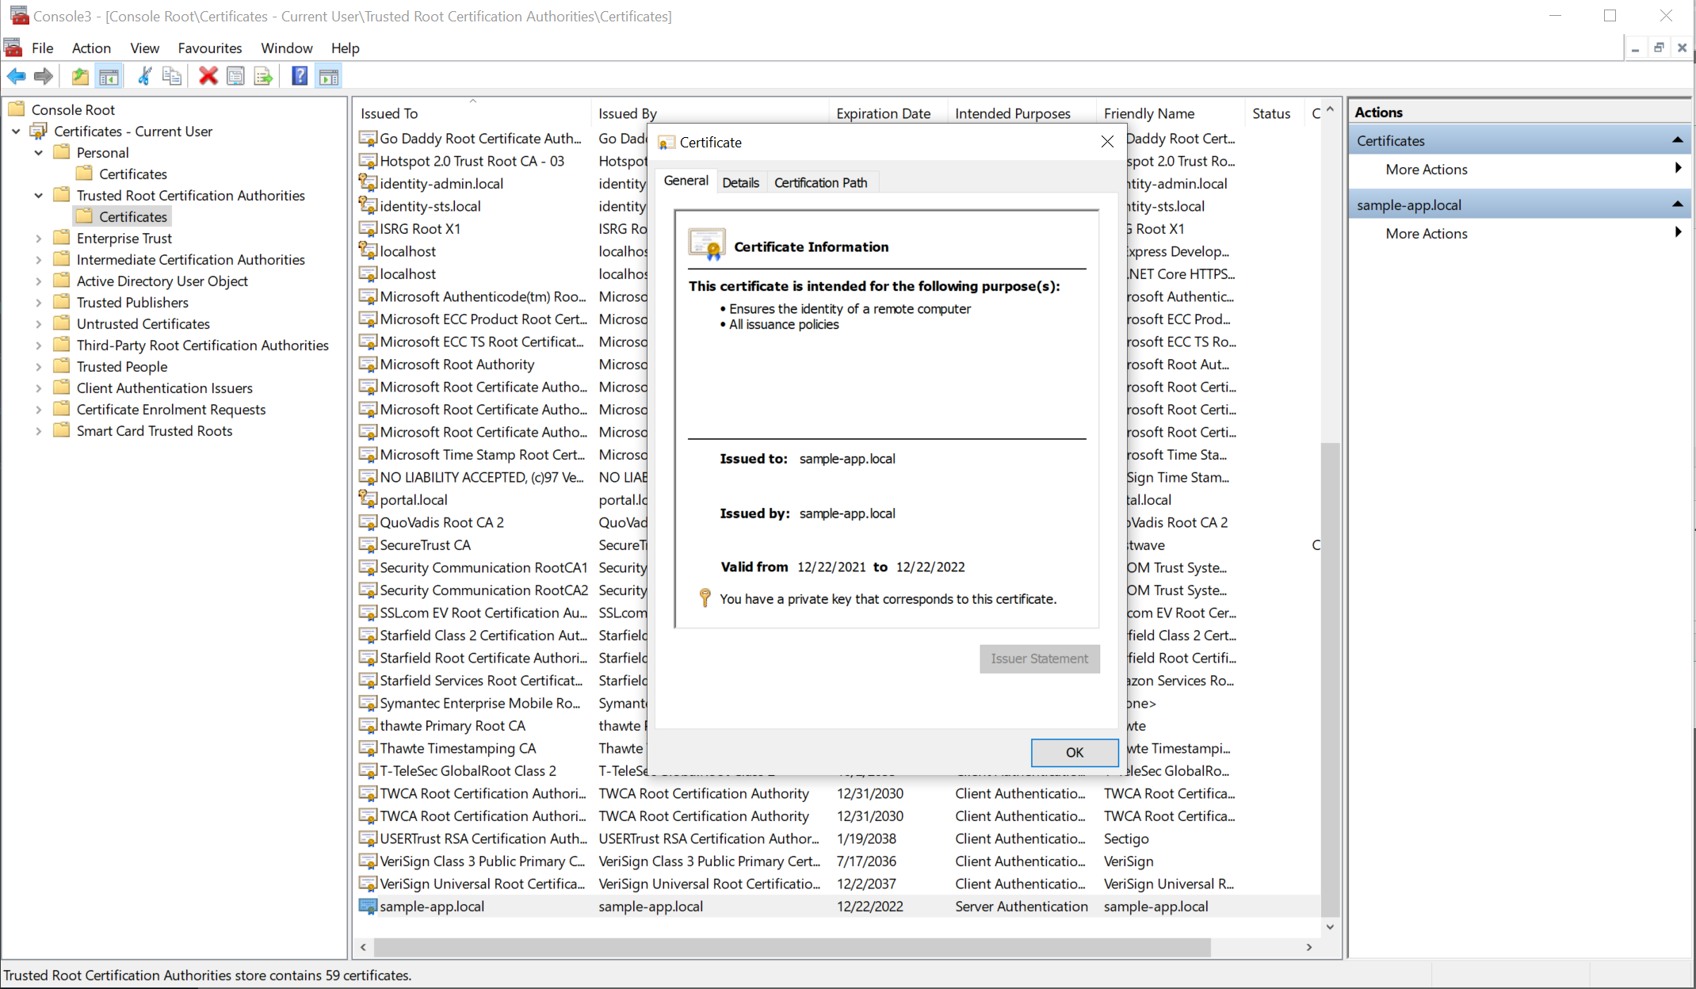Click the red Delete toolbar icon
Screen dimensions: 1696x989
[208, 76]
